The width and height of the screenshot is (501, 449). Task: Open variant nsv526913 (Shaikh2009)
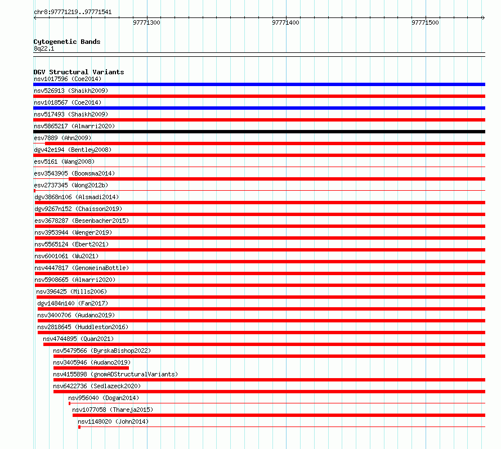point(71,91)
